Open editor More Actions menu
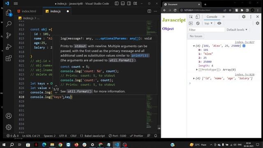This screenshot has width=263, height=148. click(x=155, y=11)
